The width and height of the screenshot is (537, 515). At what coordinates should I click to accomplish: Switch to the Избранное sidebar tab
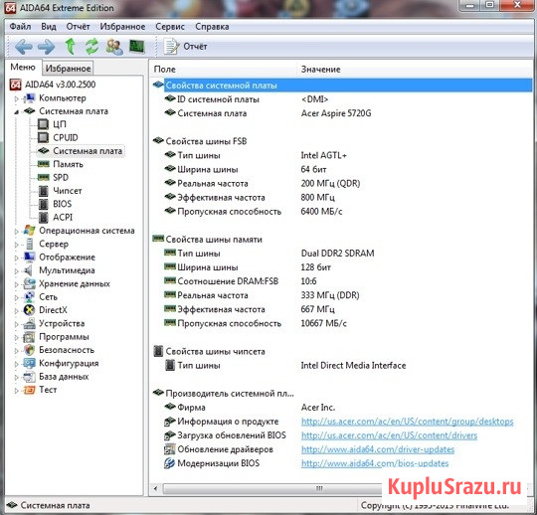(69, 69)
